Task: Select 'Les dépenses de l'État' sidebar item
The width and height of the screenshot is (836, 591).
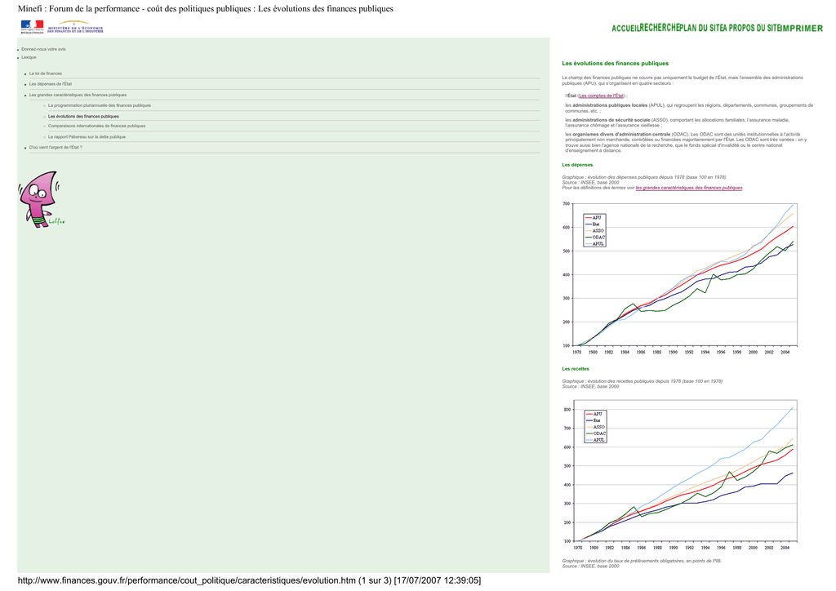Action: pos(51,84)
